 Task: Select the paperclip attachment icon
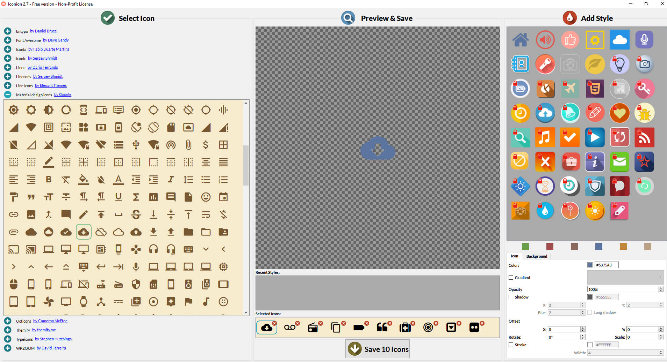pyautogui.click(x=188, y=145)
